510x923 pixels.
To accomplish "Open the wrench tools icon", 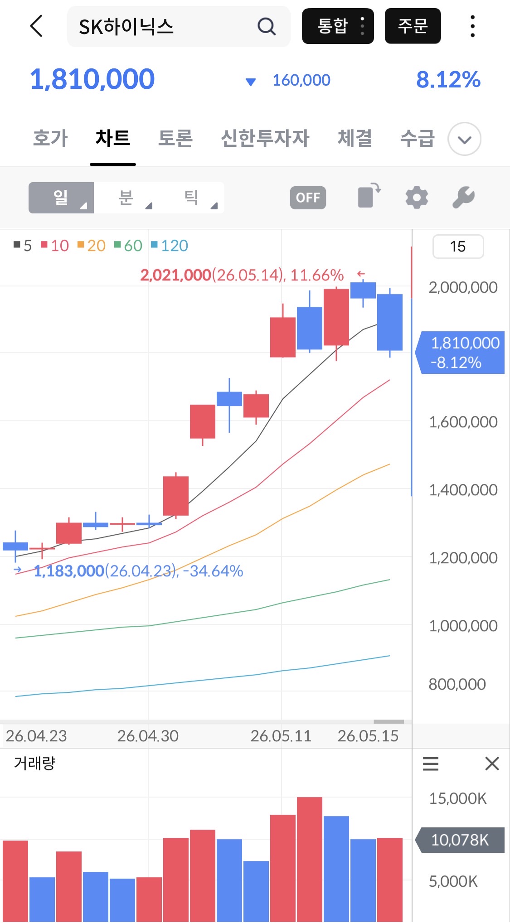I will pyautogui.click(x=464, y=198).
